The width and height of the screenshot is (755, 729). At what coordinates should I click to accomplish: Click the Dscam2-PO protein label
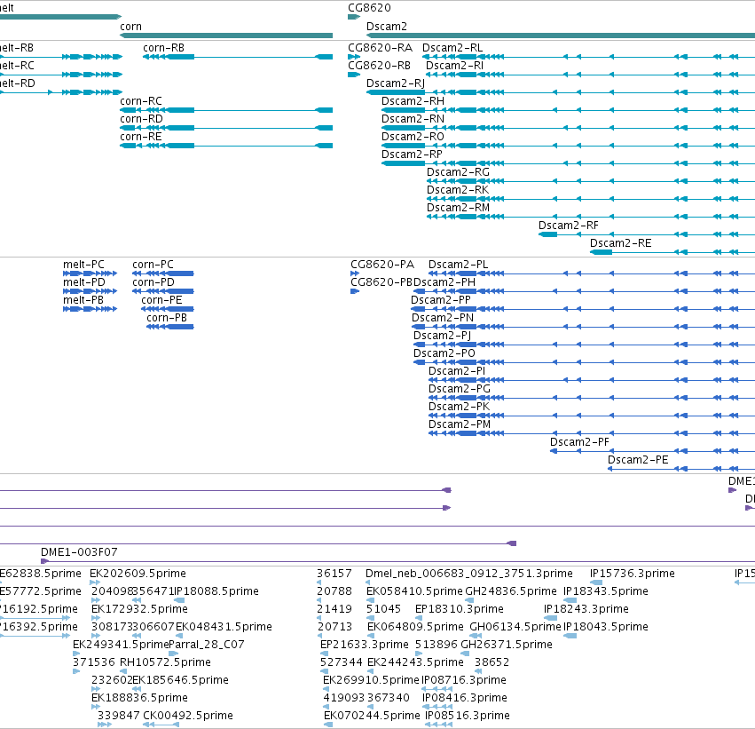click(x=444, y=353)
